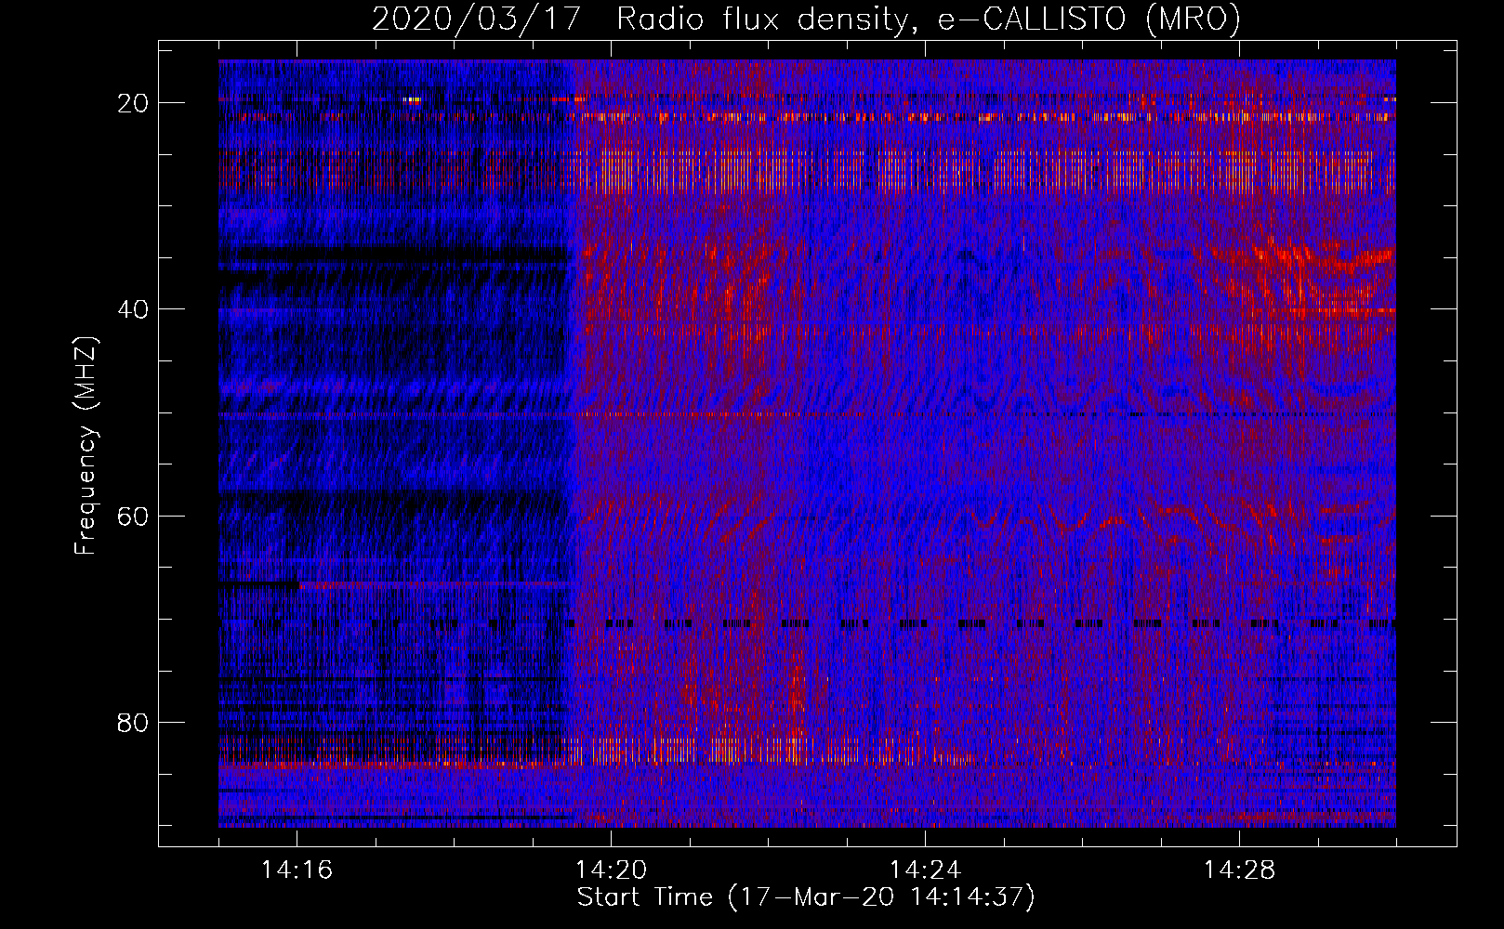
Task: Click the 14:24 time tick label
Action: (x=925, y=870)
